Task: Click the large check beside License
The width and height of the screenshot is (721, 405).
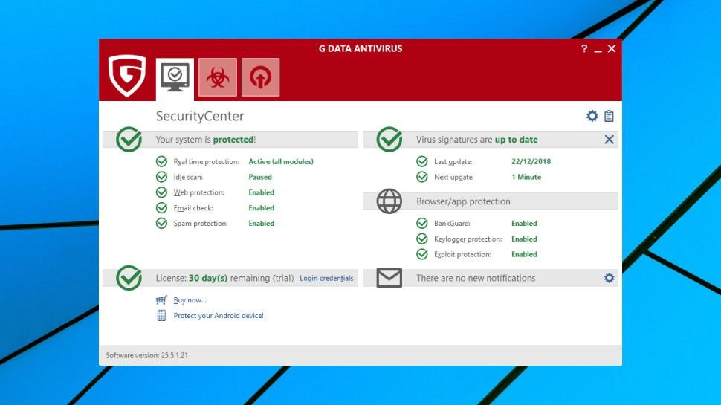Action: coord(129,278)
